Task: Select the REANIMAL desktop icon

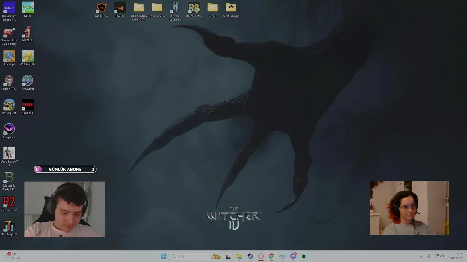Action: (28, 107)
